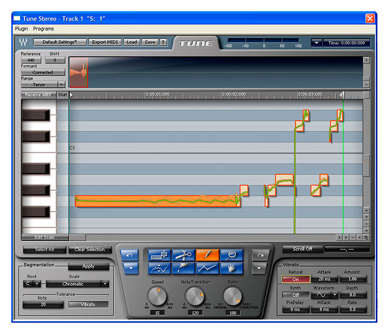Click the Load button
389x334 pixels.
[x=132, y=42]
